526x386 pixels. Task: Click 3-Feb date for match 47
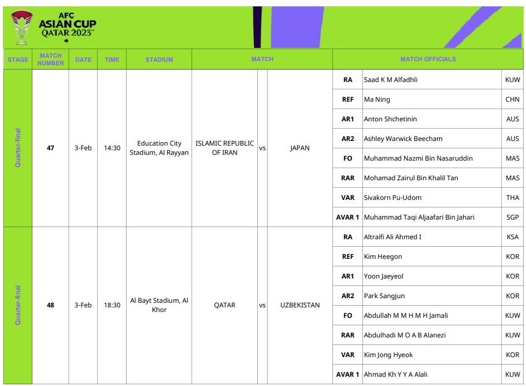pos(83,148)
